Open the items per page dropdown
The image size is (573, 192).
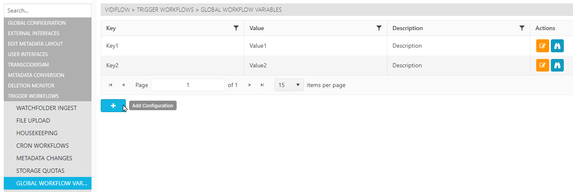pyautogui.click(x=289, y=85)
